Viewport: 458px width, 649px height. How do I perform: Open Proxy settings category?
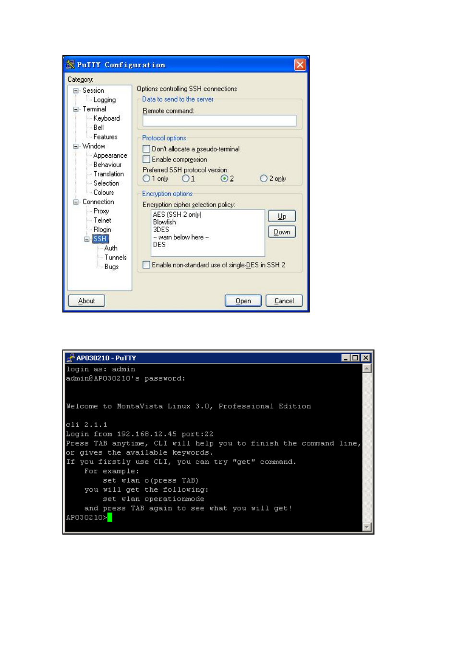[101, 211]
